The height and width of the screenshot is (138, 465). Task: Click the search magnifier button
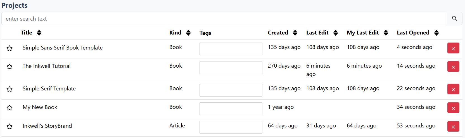(454, 19)
